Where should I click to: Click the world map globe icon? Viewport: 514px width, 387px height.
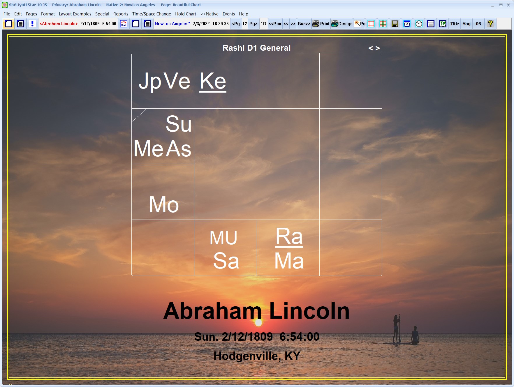[407, 24]
